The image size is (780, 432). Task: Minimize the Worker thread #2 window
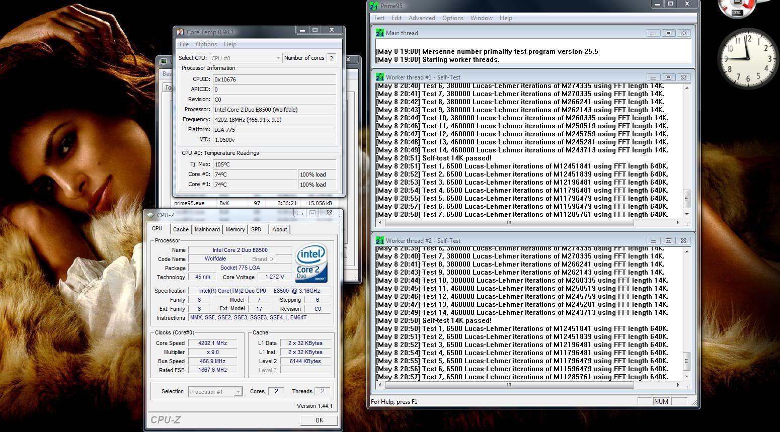[x=653, y=241]
